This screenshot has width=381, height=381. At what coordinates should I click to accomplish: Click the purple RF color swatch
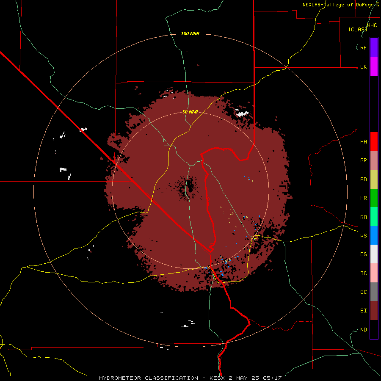pyautogui.click(x=374, y=47)
